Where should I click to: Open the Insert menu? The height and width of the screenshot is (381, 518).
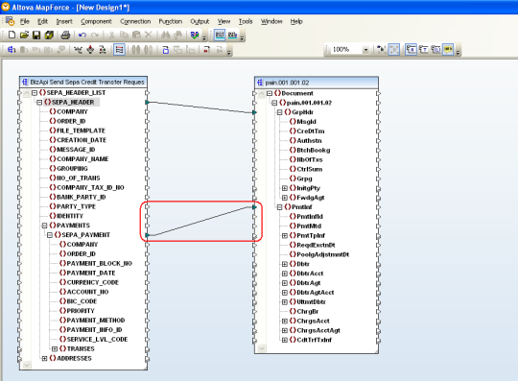(x=64, y=21)
